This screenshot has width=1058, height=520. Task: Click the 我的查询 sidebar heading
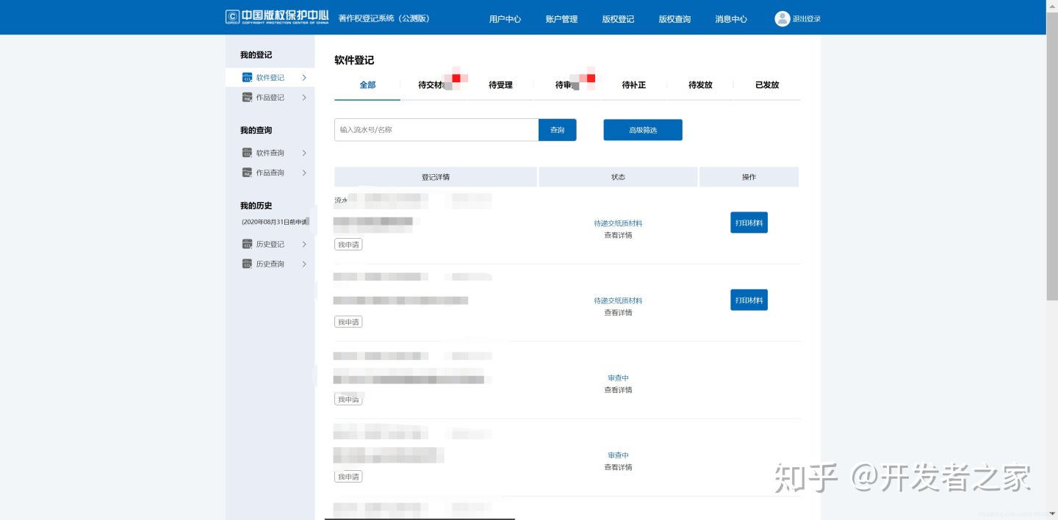(x=256, y=131)
